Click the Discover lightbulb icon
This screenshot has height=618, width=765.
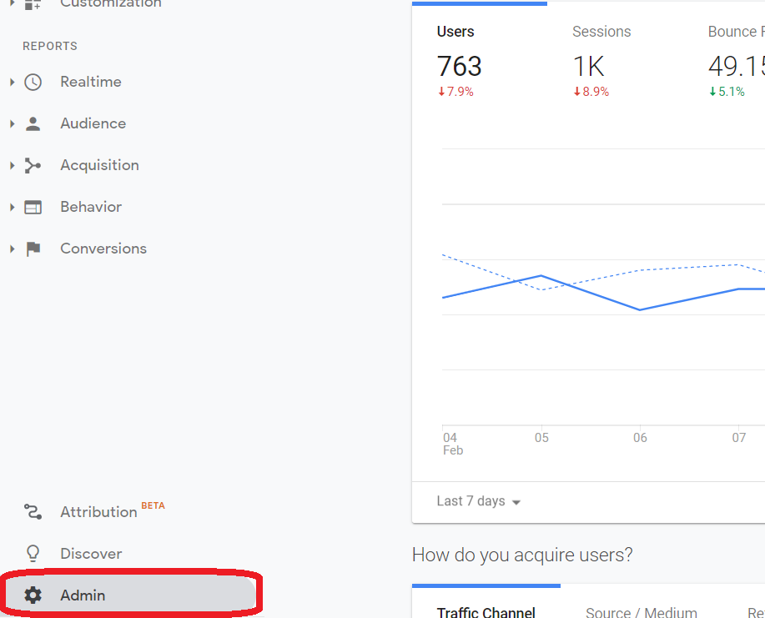tap(33, 554)
